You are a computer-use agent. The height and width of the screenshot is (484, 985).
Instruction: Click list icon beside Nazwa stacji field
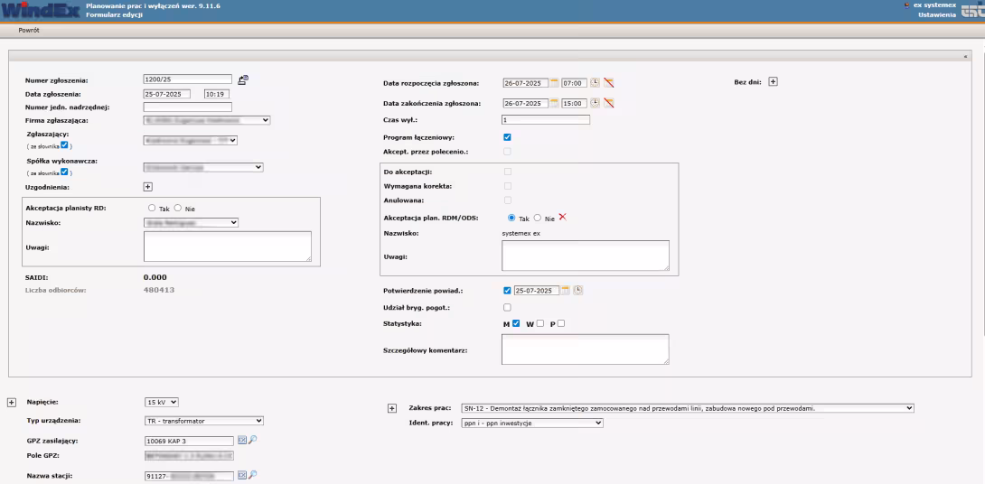coord(241,475)
